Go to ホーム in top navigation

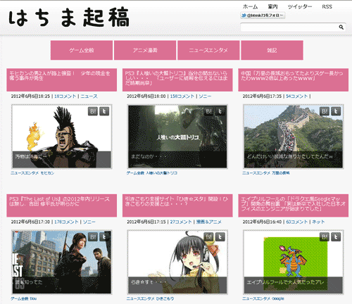click(x=250, y=7)
